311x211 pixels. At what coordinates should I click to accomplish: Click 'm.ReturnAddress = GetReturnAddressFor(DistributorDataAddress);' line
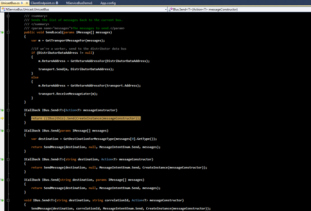(x=94, y=61)
